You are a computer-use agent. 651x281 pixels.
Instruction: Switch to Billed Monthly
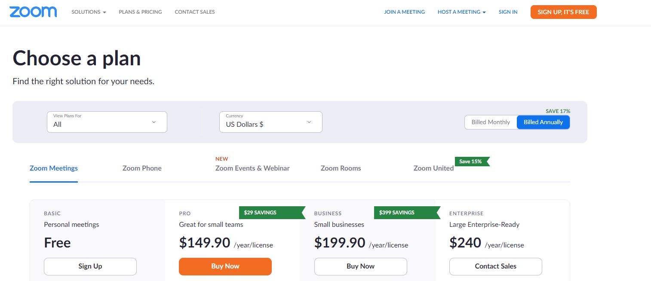click(491, 122)
